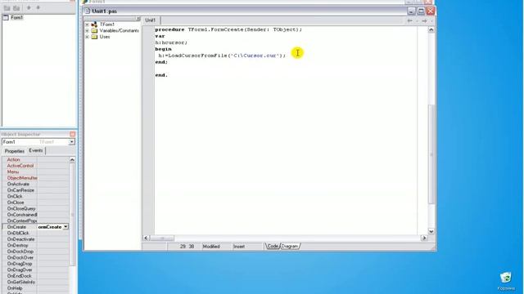Click the cursor position 29: 38 indicator

[x=187, y=247]
